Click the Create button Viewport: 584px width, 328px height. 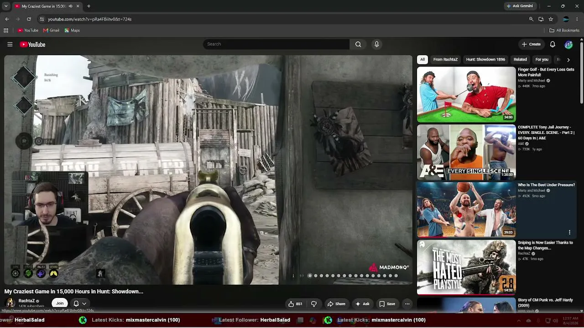[531, 44]
